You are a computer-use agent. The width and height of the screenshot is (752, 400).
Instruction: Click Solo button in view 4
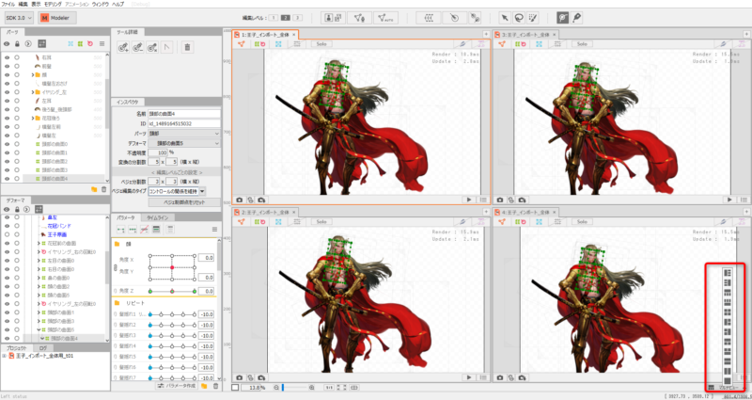tap(582, 222)
